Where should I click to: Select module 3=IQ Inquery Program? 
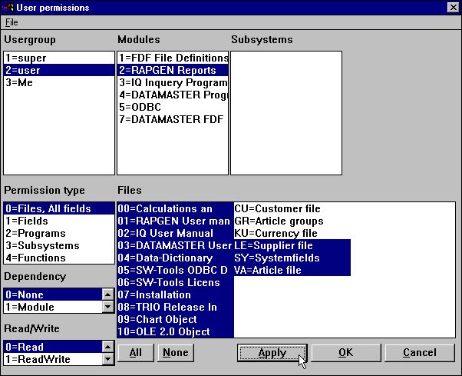point(173,82)
